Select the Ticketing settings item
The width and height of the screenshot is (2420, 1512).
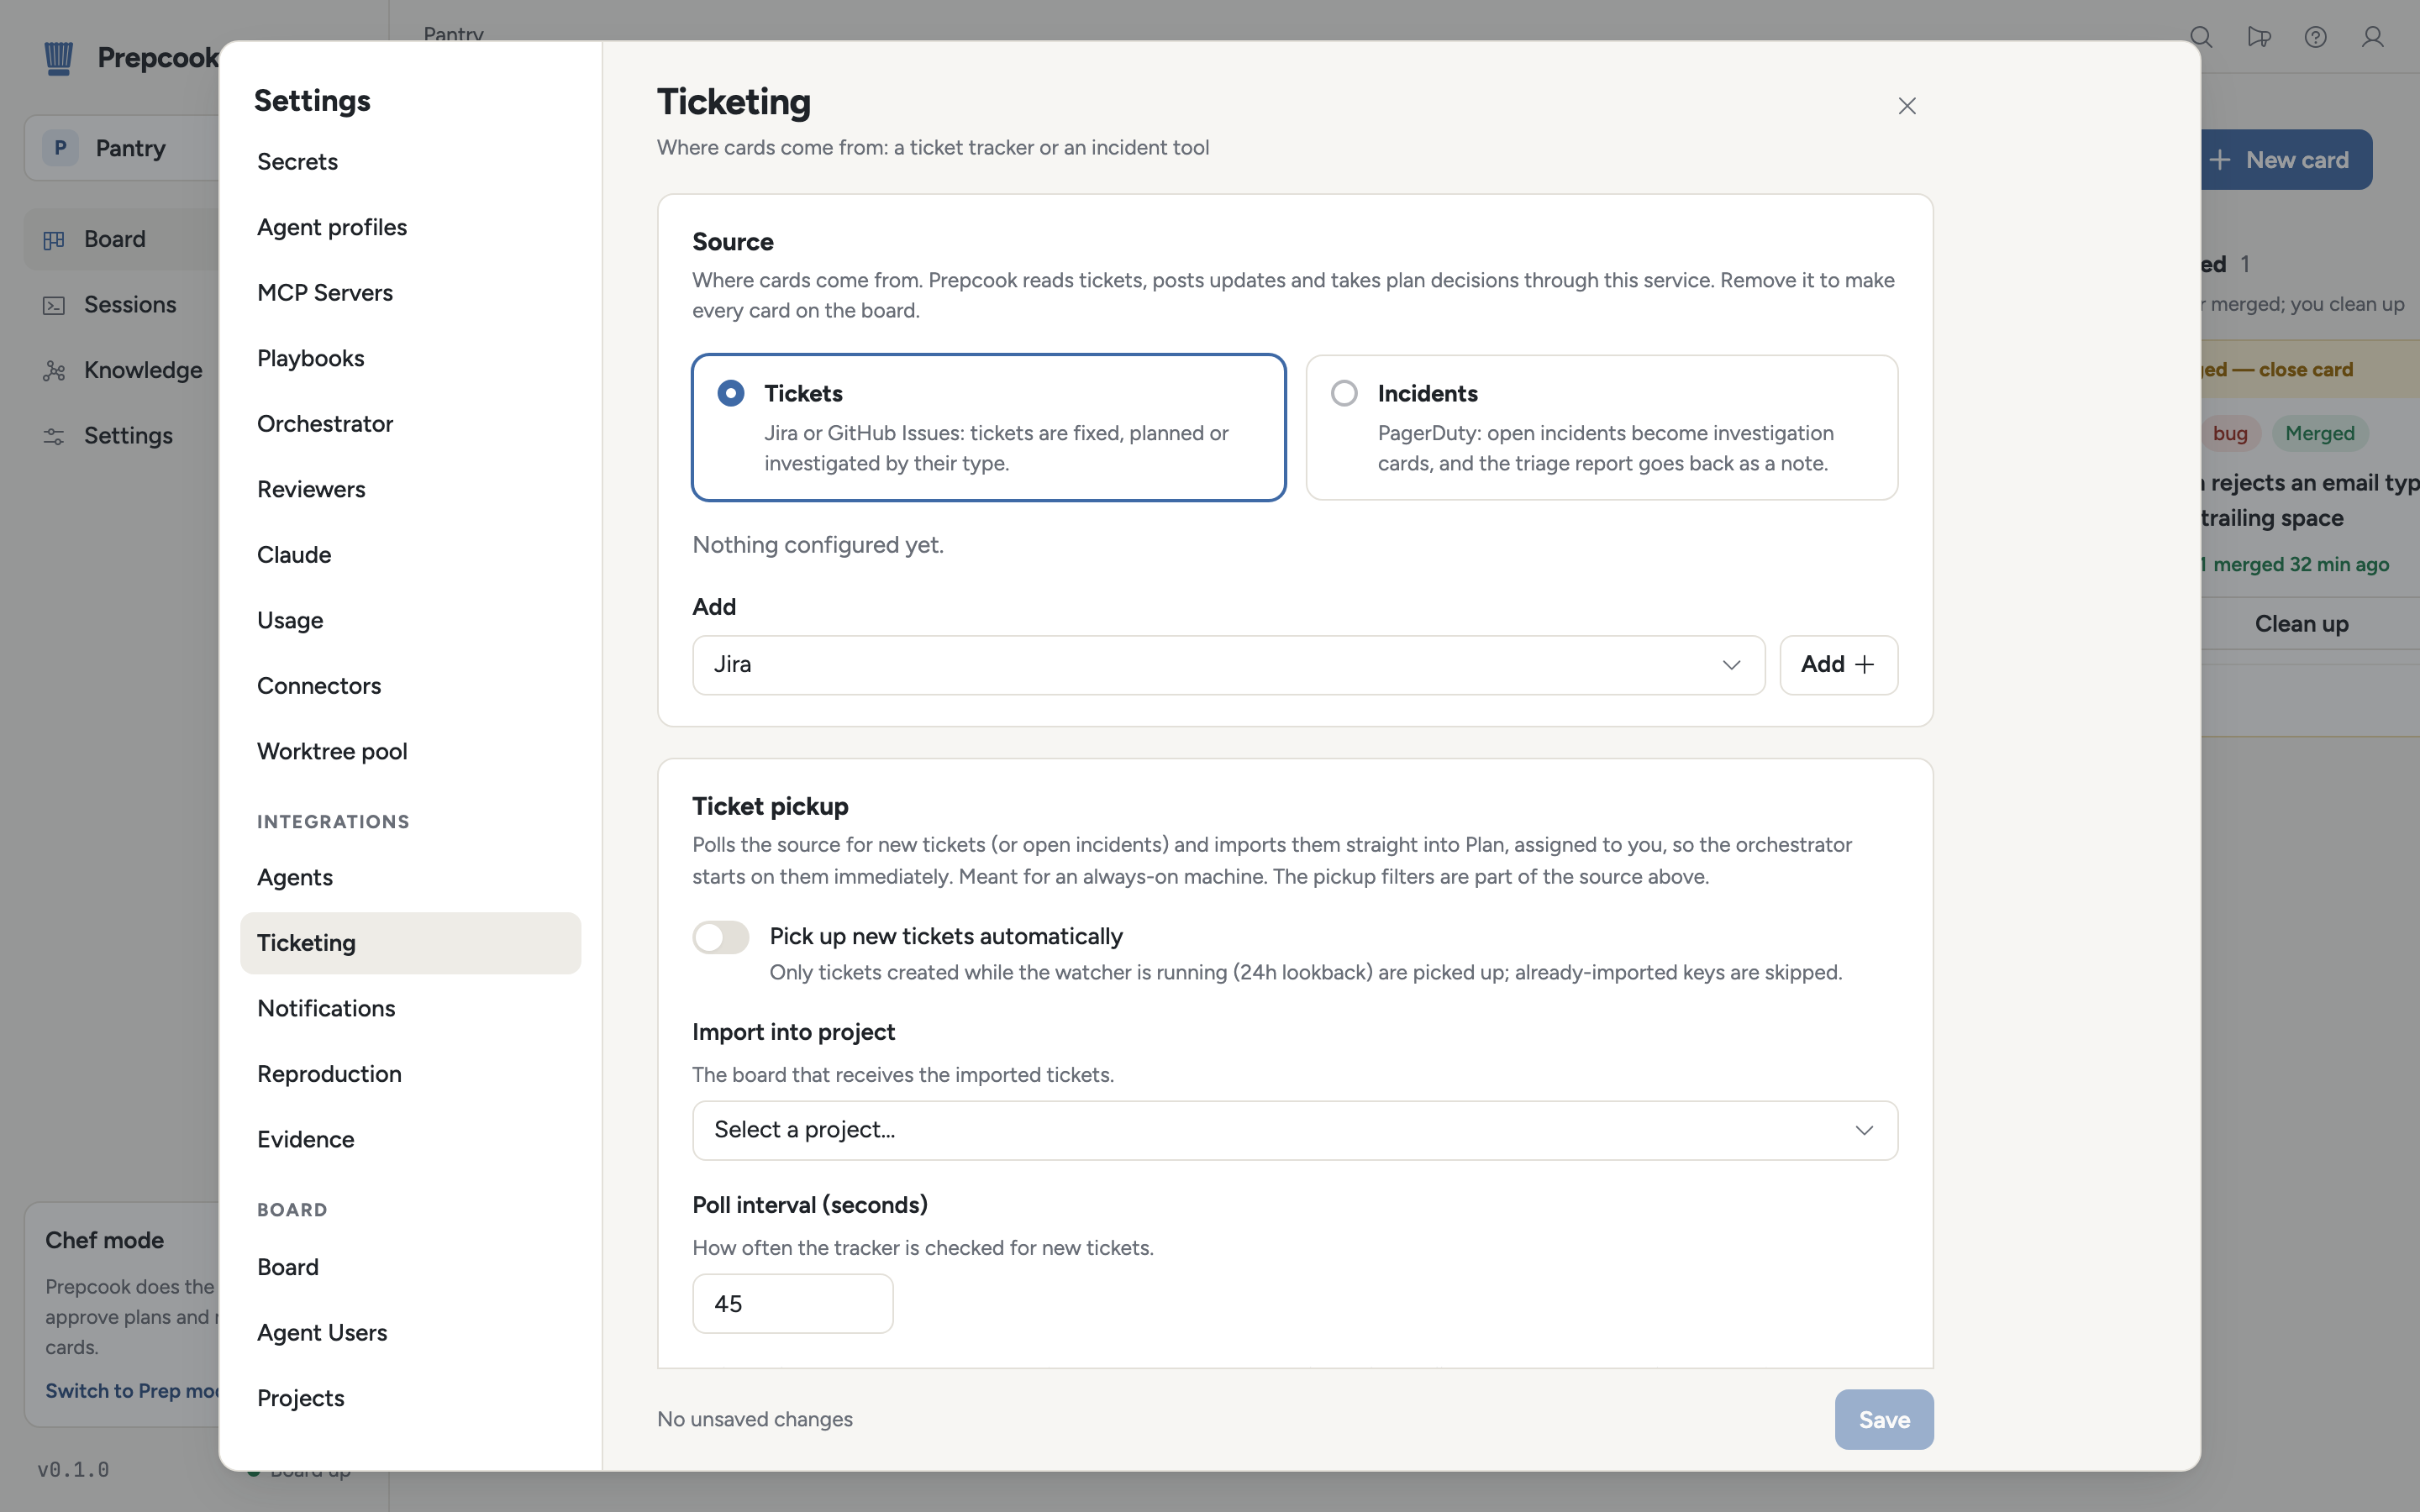coord(410,943)
